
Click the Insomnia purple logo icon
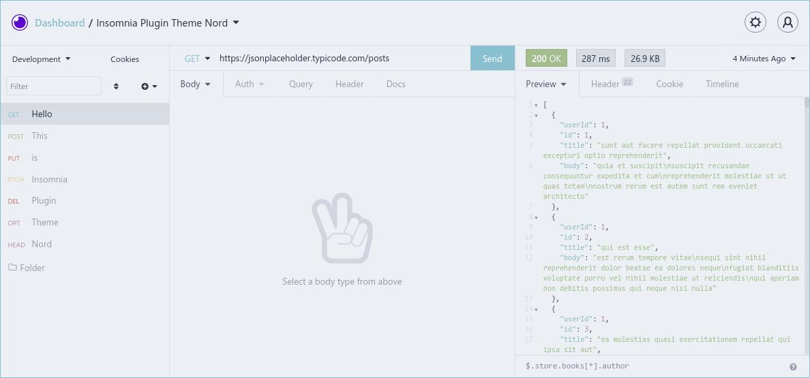coord(20,22)
